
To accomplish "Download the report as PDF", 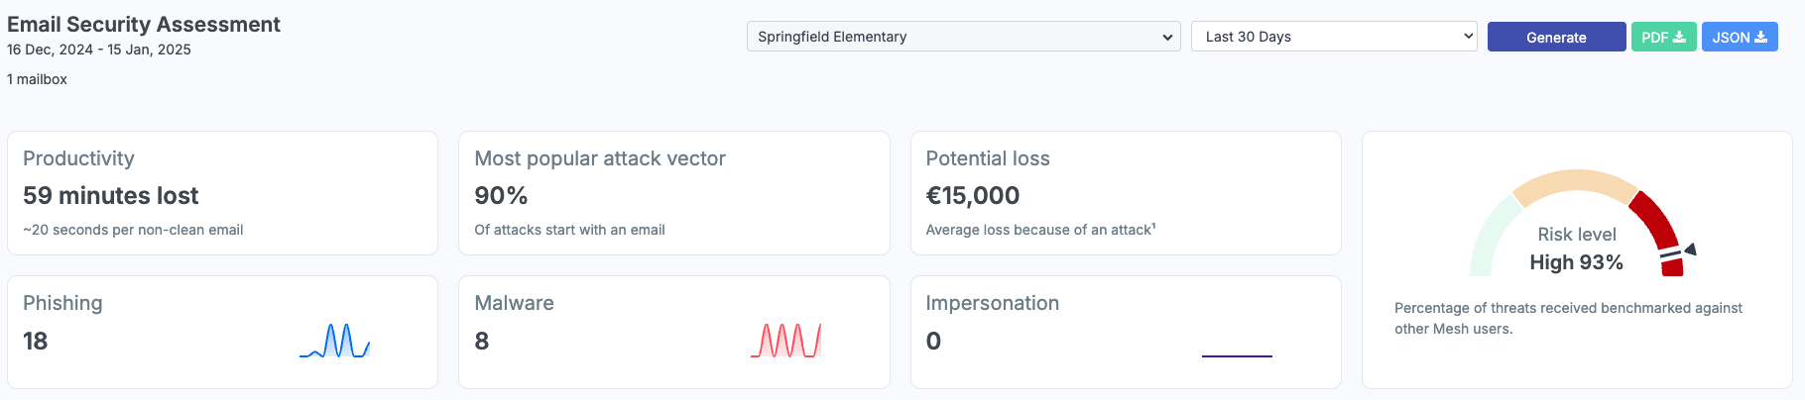I will pyautogui.click(x=1663, y=38).
